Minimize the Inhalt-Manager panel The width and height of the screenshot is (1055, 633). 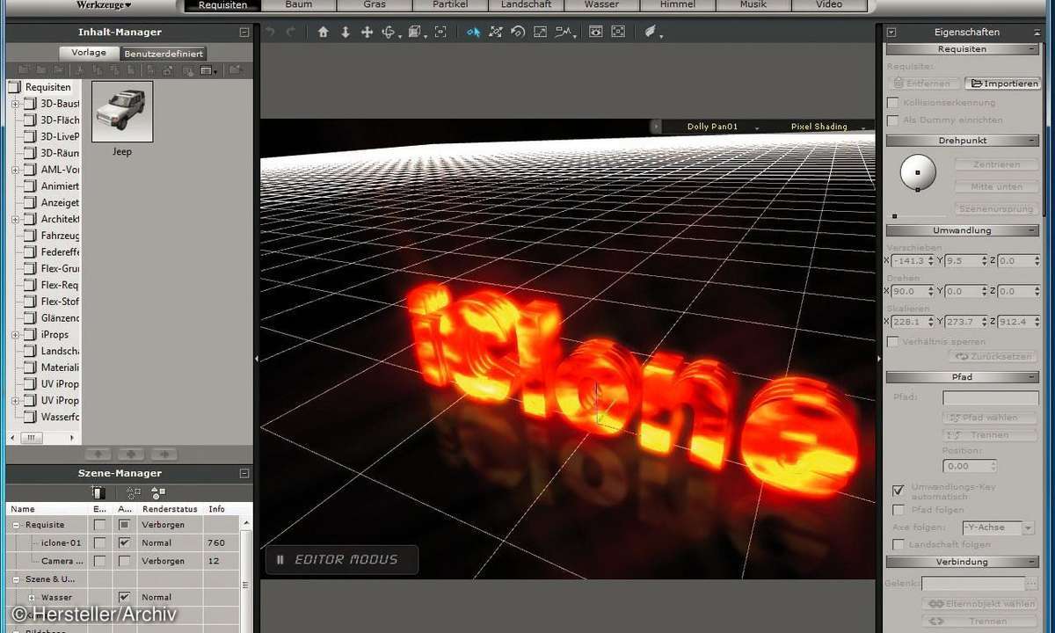[x=244, y=33]
